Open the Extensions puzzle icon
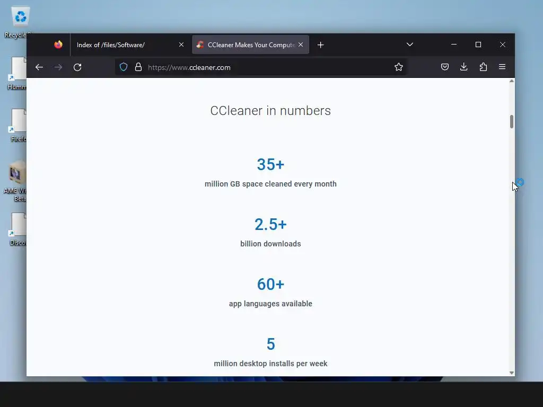The height and width of the screenshot is (407, 543). tap(483, 67)
